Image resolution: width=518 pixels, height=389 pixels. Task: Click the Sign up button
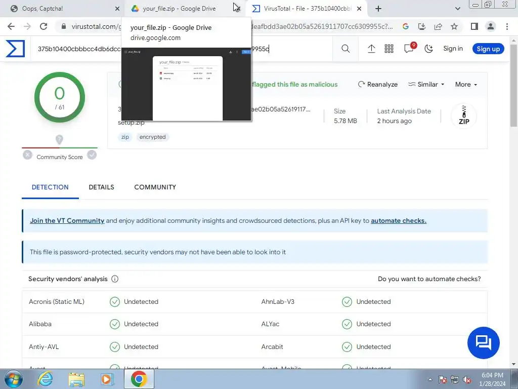488,49
